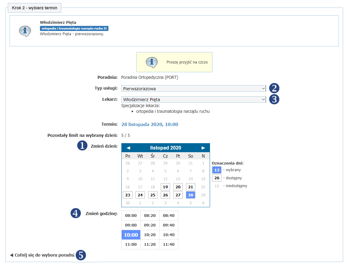Image resolution: width=347 pixels, height=268 pixels.
Task: Select November 20 in calendar
Action: (178, 187)
